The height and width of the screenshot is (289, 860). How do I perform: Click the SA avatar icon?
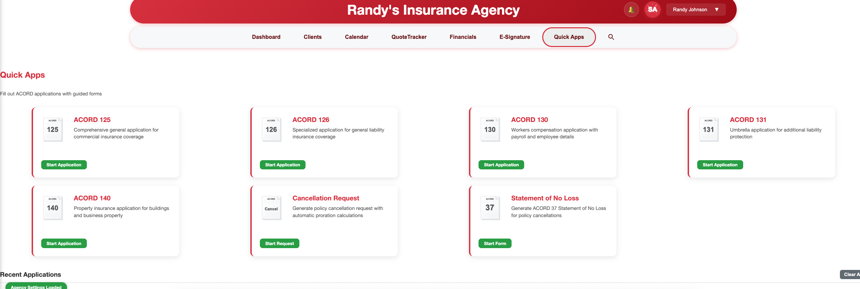coord(652,10)
